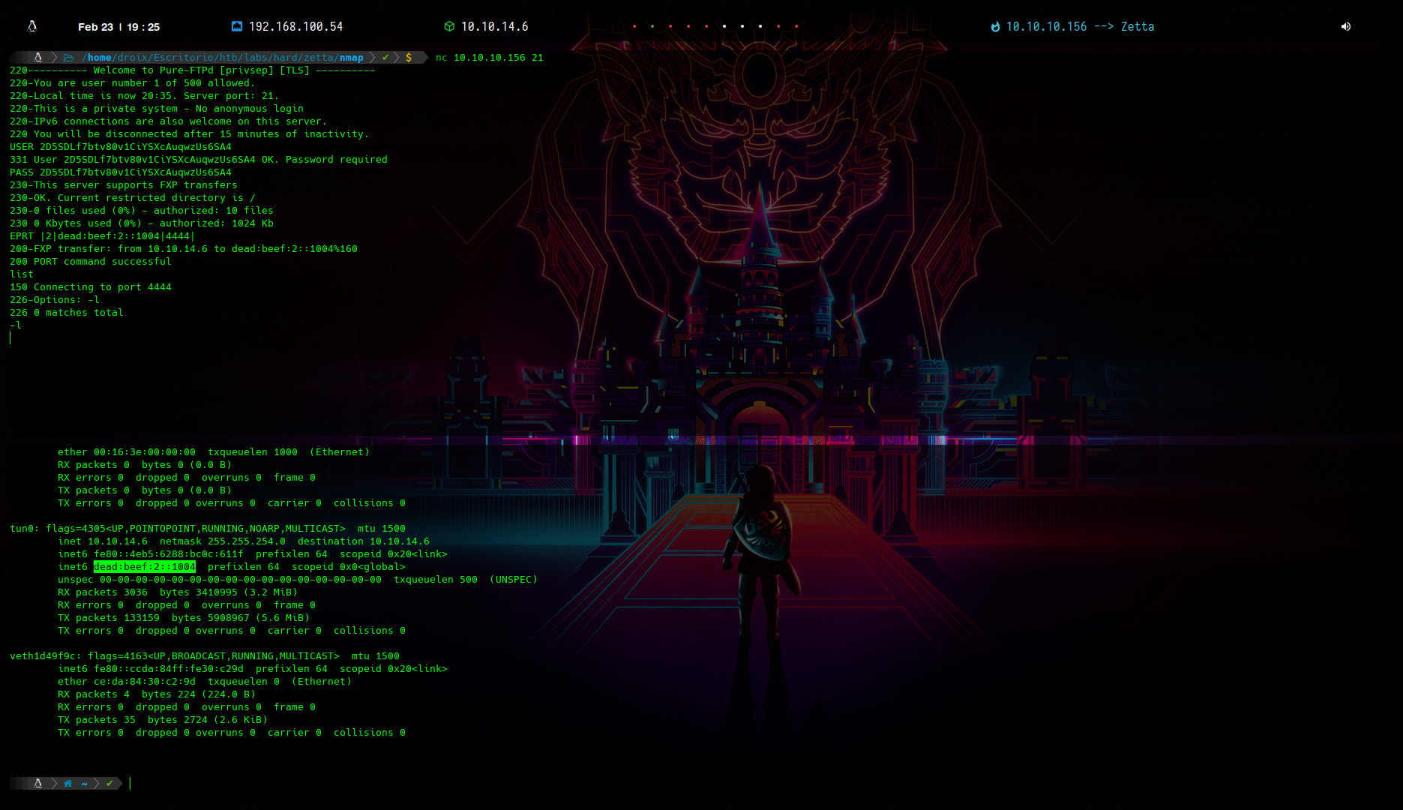The width and height of the screenshot is (1403, 810).
Task: Click the nmap folder in the prompt path
Action: (351, 58)
